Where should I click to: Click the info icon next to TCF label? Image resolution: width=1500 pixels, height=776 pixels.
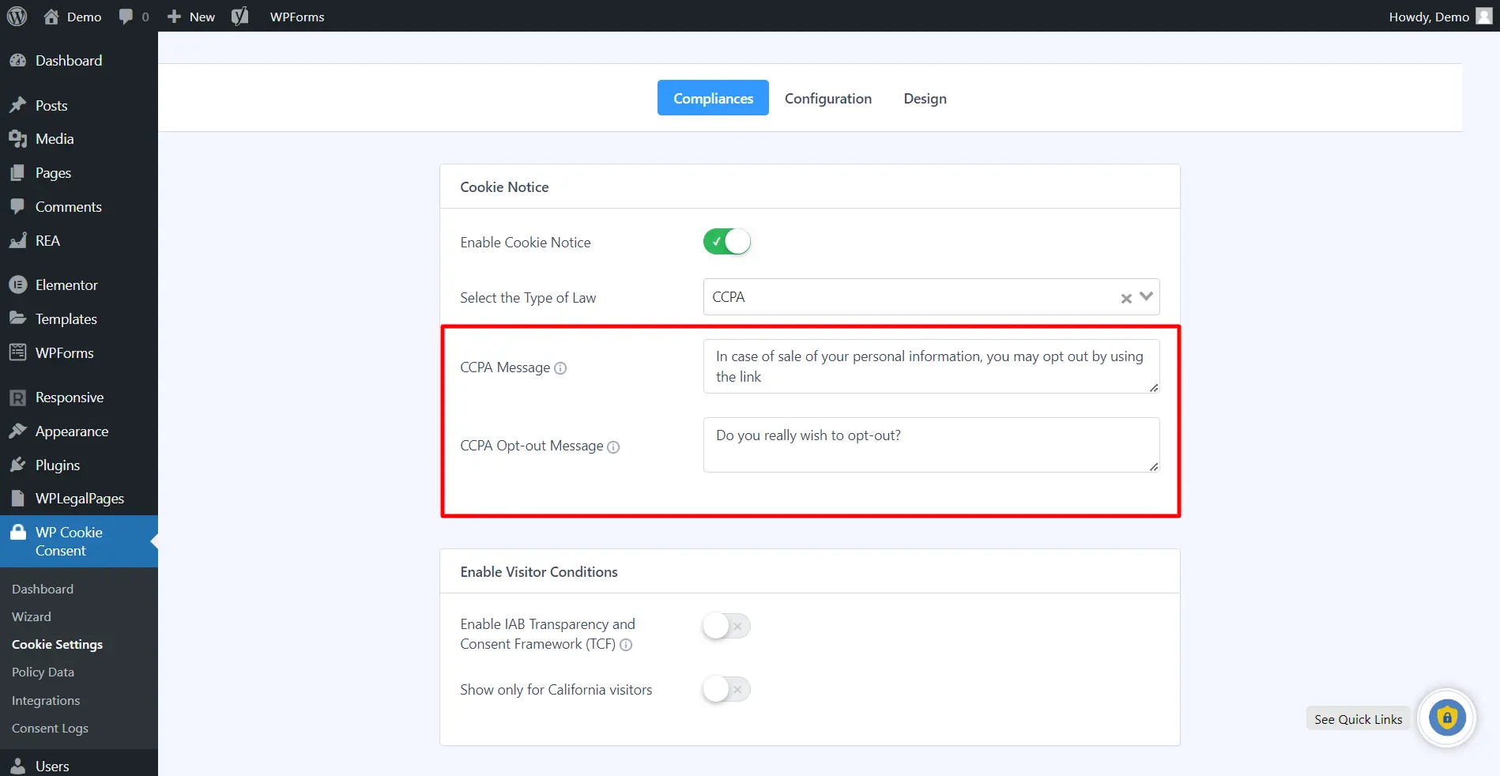click(626, 645)
